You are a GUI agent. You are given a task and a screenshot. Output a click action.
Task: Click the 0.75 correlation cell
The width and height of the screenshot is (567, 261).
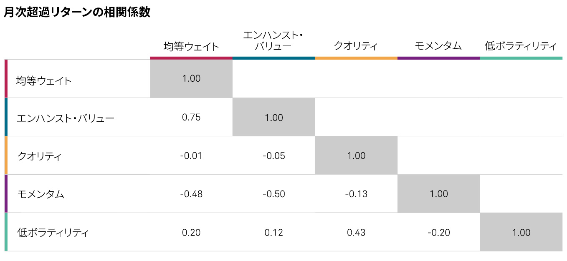coord(191,117)
